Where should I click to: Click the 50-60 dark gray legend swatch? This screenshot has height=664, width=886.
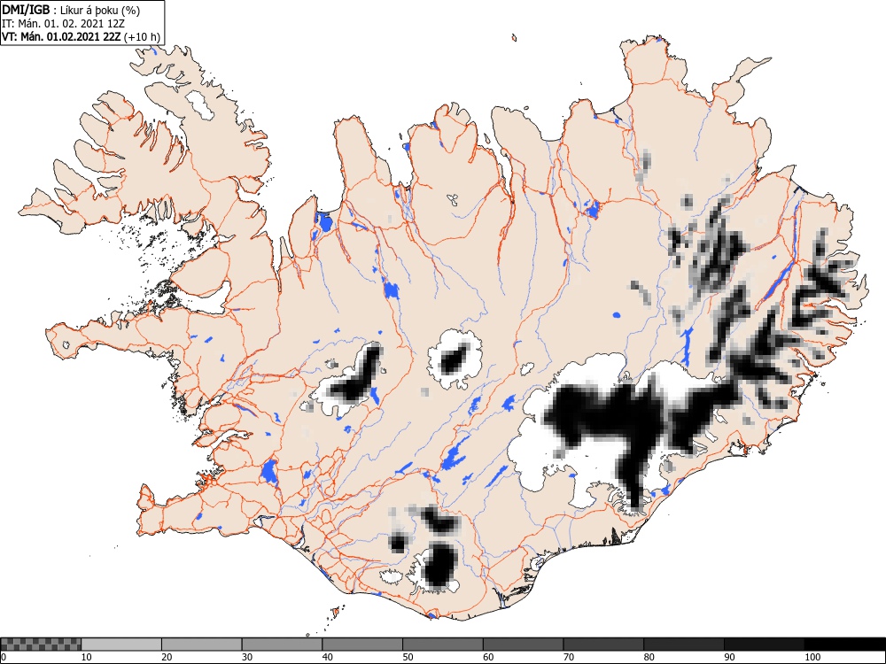point(442,645)
